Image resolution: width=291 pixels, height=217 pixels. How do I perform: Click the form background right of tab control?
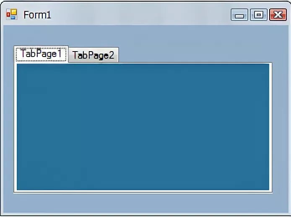pyautogui.click(x=280, y=128)
